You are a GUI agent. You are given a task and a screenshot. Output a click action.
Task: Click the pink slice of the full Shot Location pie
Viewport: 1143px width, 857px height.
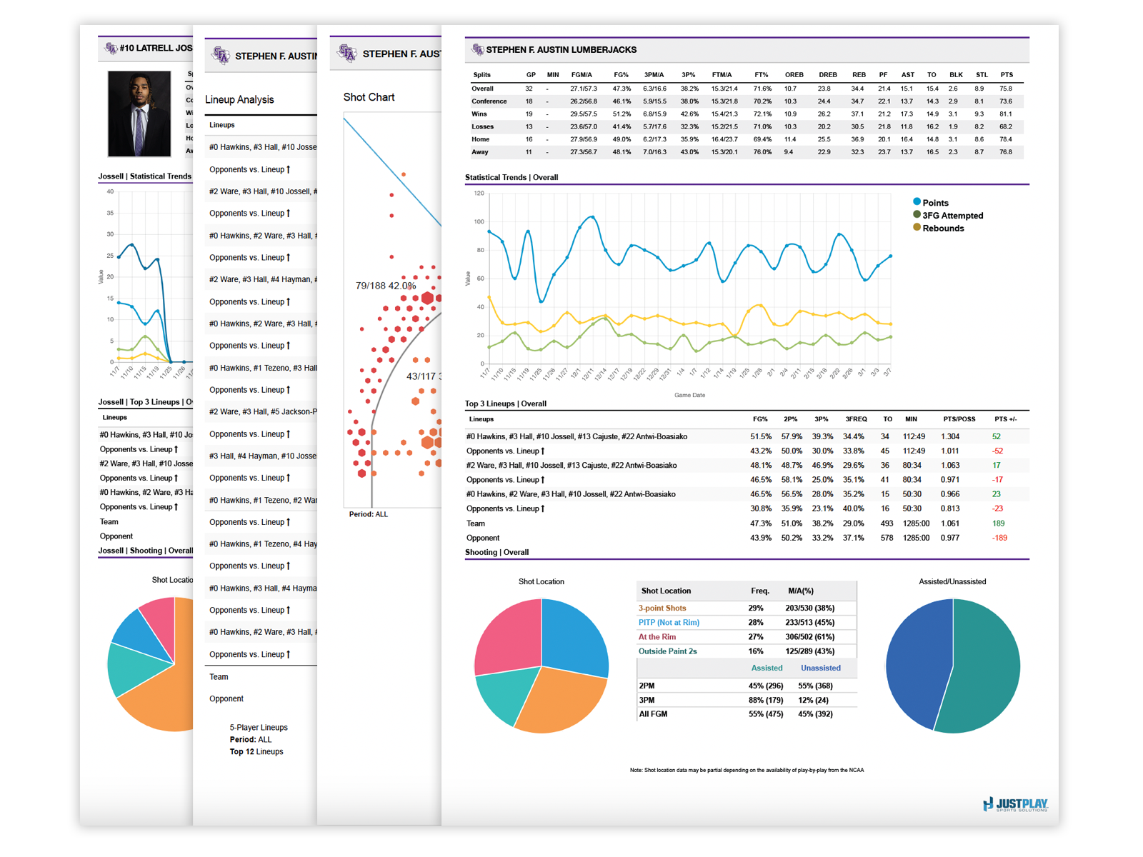pyautogui.click(x=509, y=636)
